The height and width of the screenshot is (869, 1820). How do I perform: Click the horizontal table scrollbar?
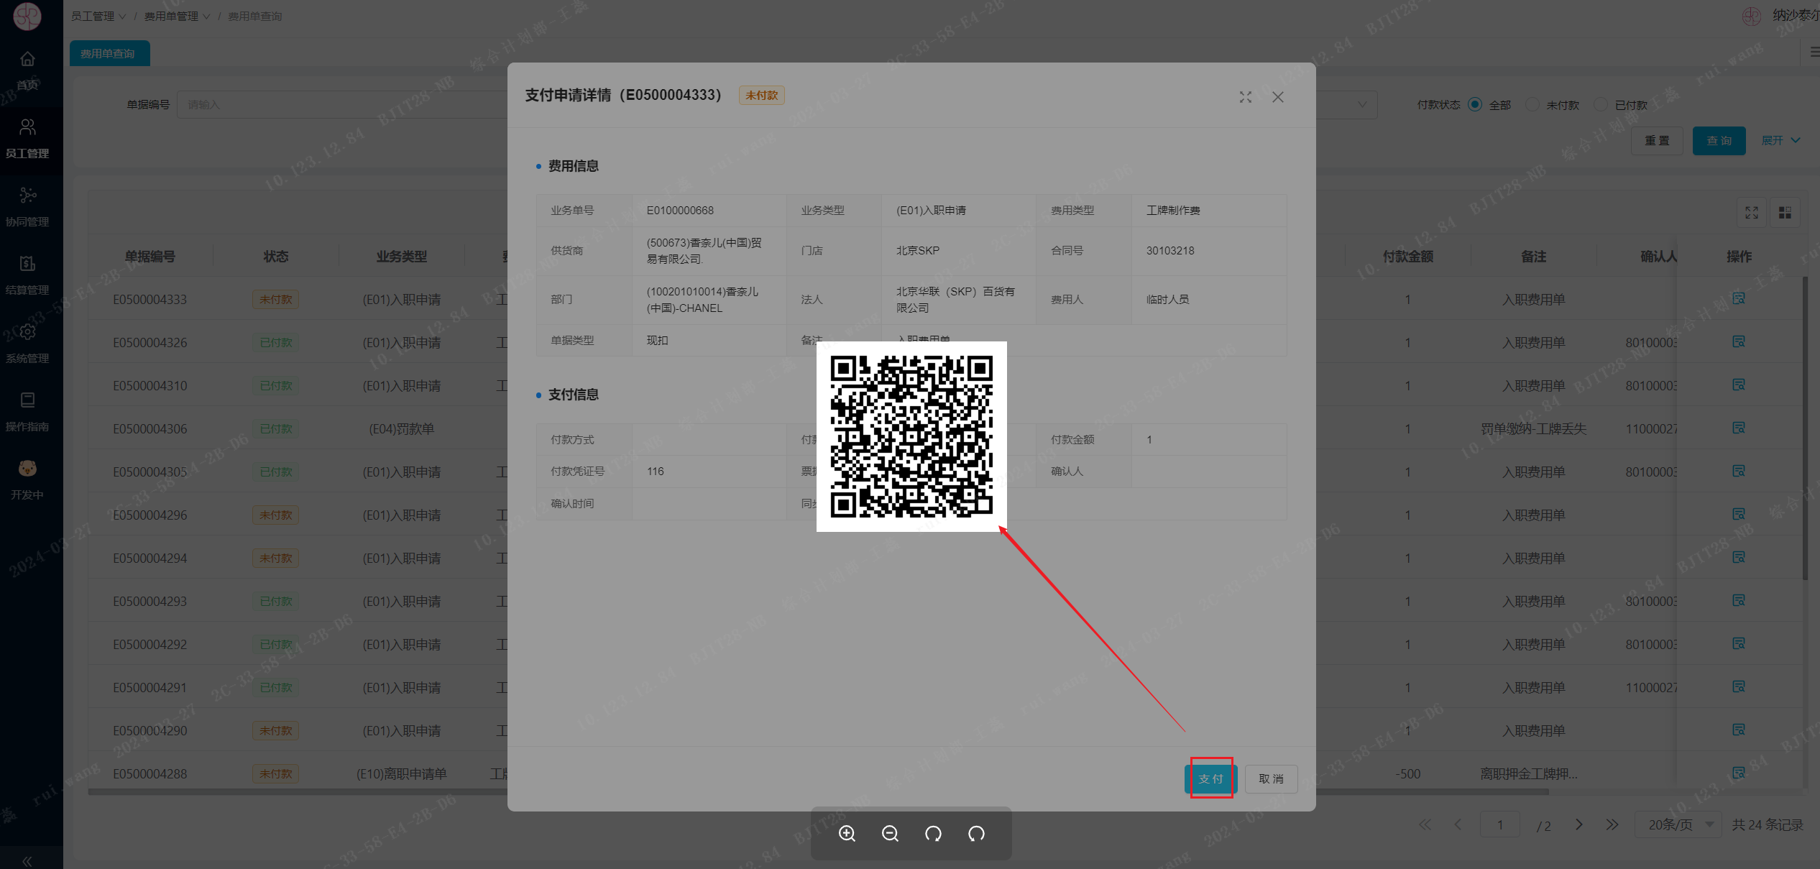click(818, 791)
